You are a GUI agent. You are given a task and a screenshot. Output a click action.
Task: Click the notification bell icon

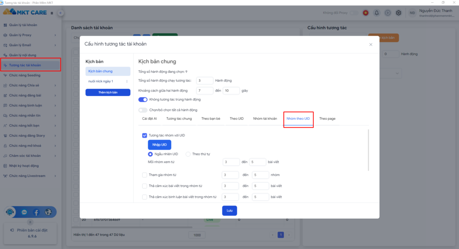point(377,13)
